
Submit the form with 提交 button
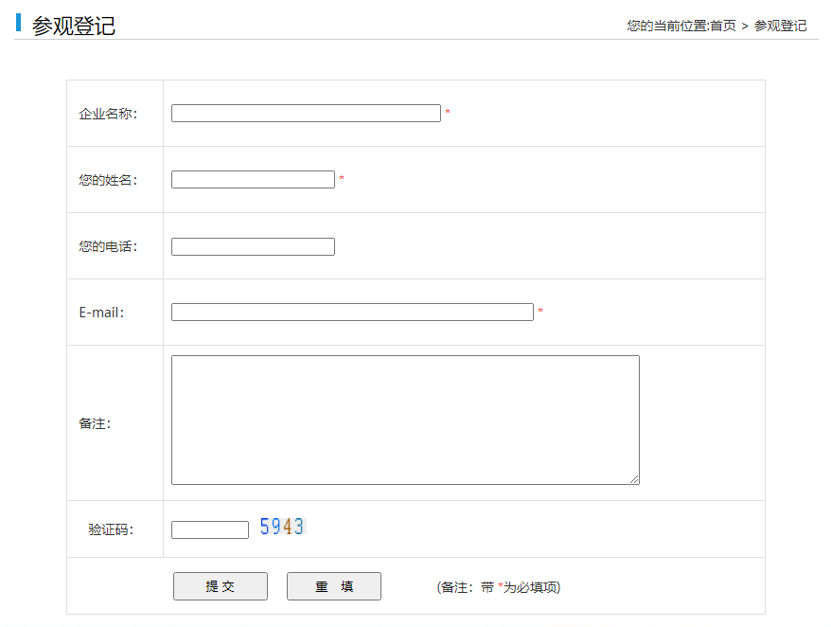point(221,586)
